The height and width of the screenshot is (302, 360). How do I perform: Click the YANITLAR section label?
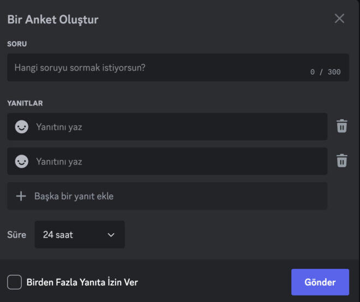[25, 103]
